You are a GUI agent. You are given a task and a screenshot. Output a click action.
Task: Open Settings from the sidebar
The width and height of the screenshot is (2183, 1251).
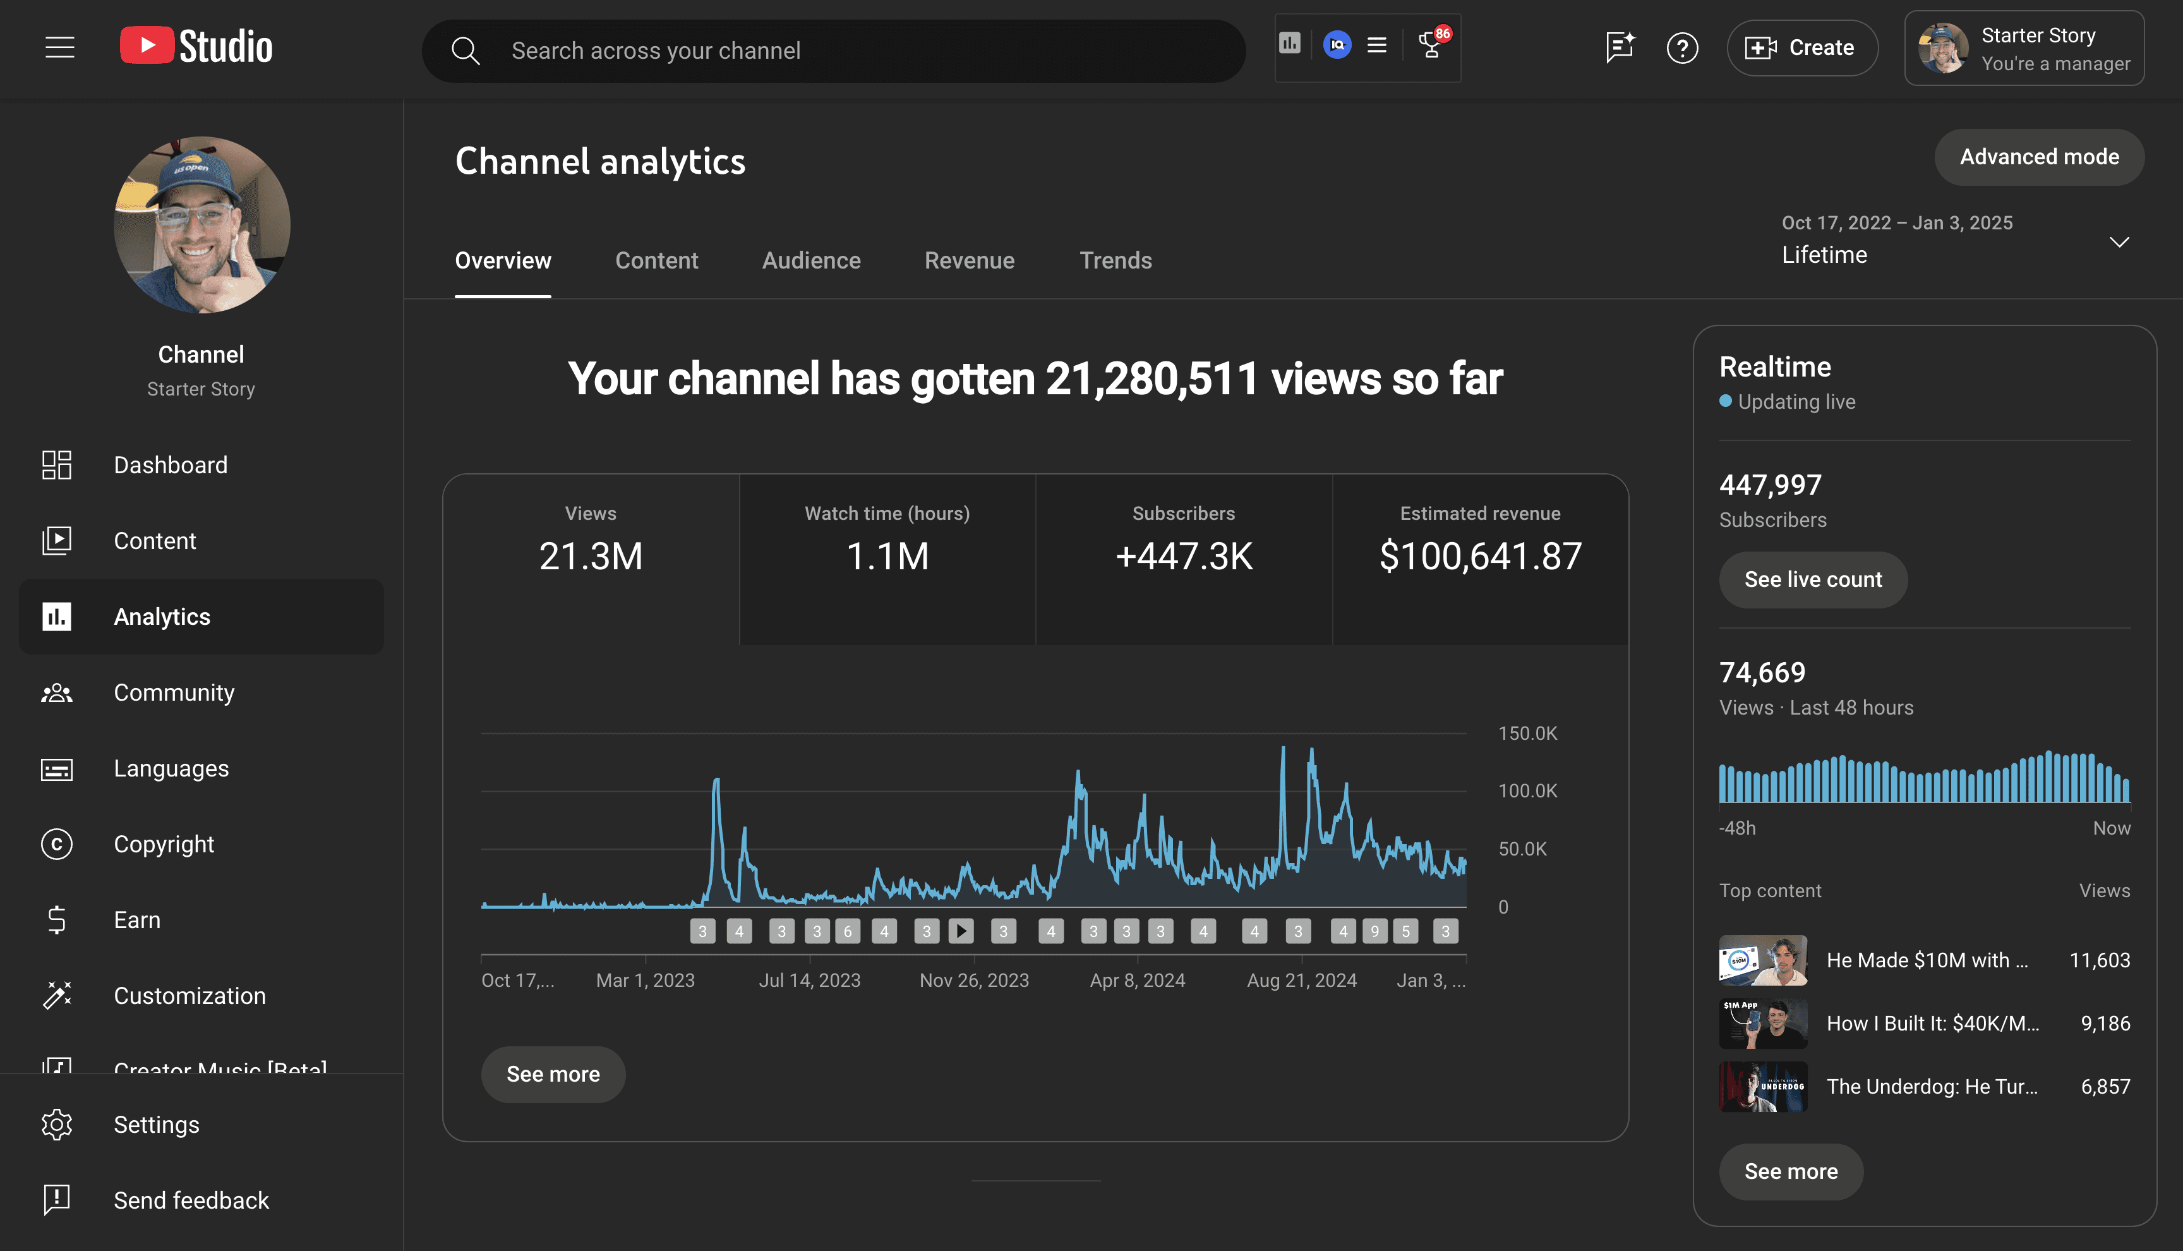pyautogui.click(x=201, y=1125)
